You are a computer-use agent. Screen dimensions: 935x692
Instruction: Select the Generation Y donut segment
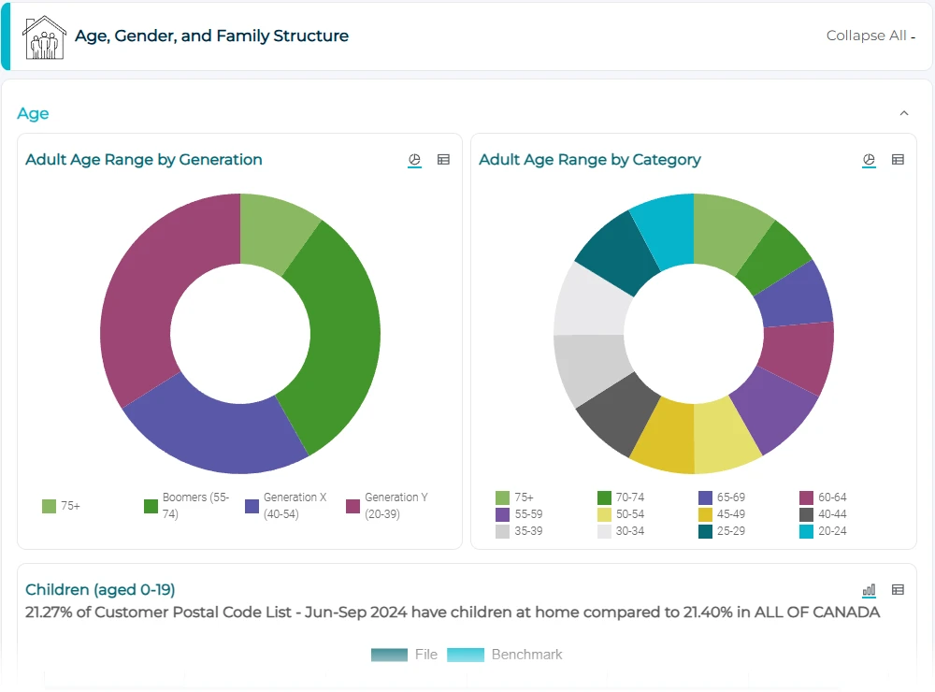(x=140, y=299)
